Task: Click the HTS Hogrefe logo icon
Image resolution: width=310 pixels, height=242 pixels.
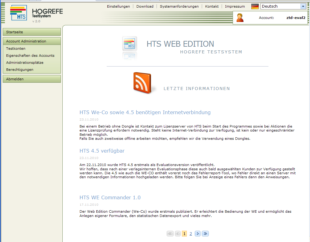Action: pyautogui.click(x=18, y=13)
